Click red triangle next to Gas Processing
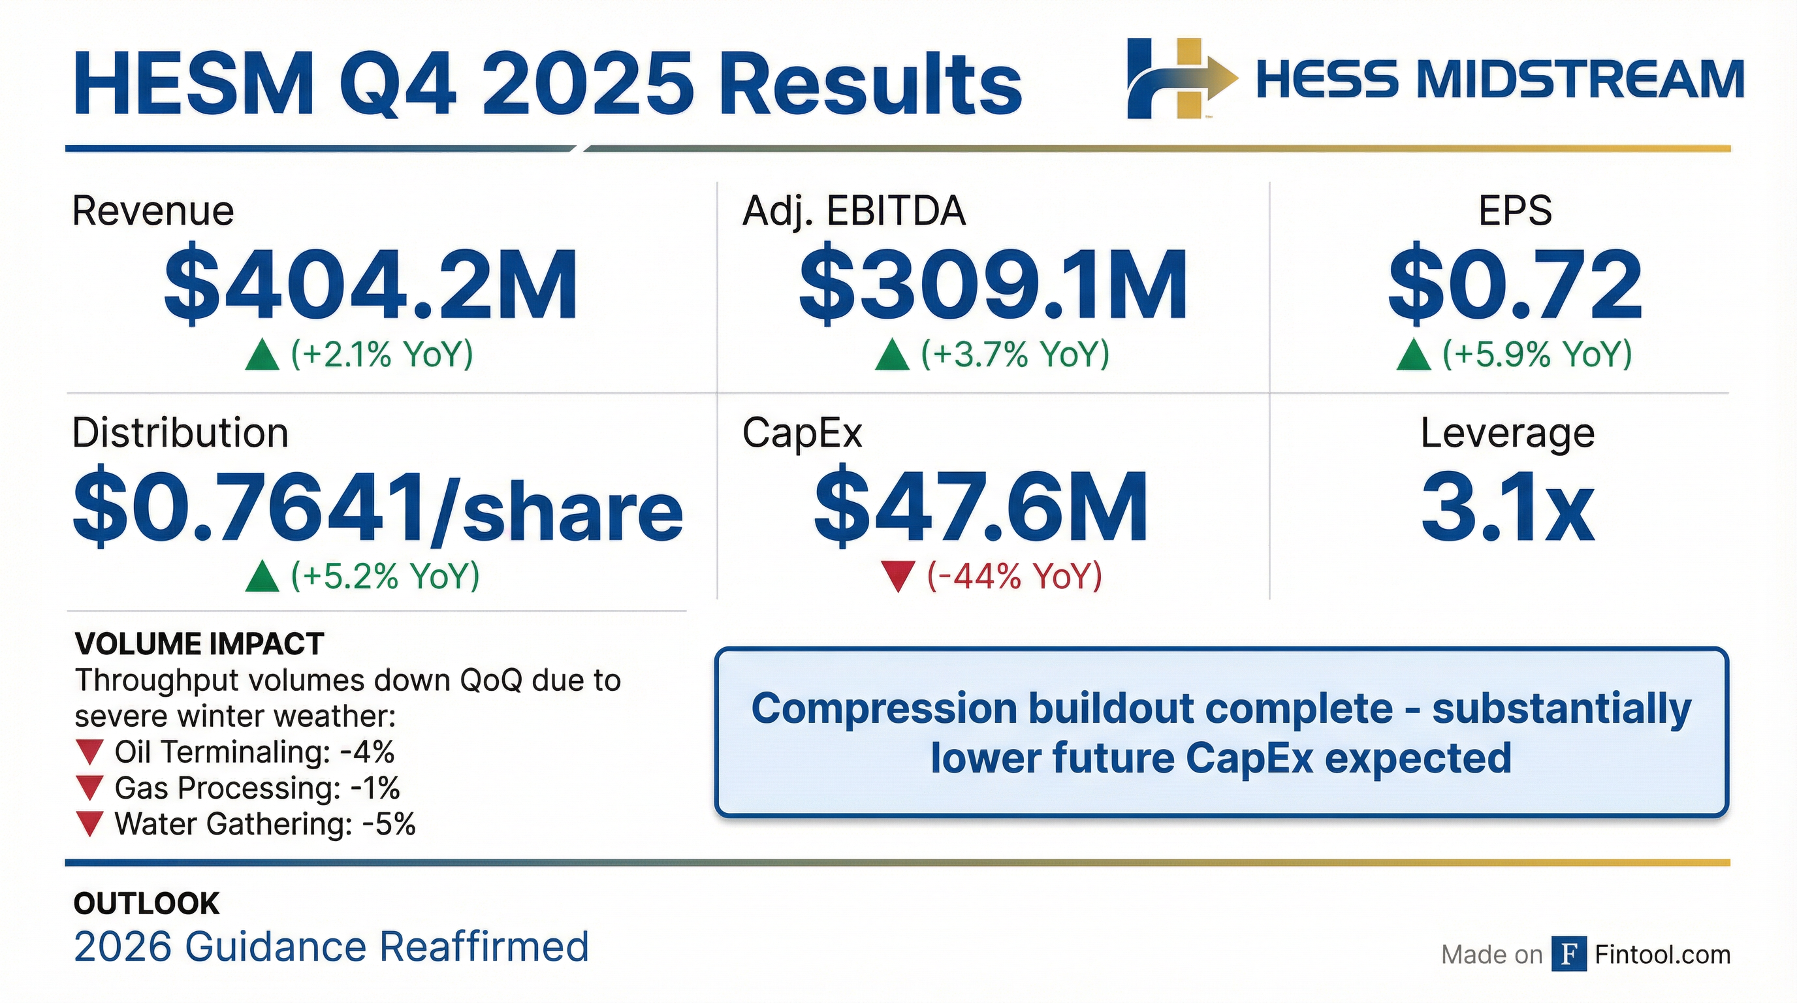The image size is (1797, 1003). (x=90, y=788)
